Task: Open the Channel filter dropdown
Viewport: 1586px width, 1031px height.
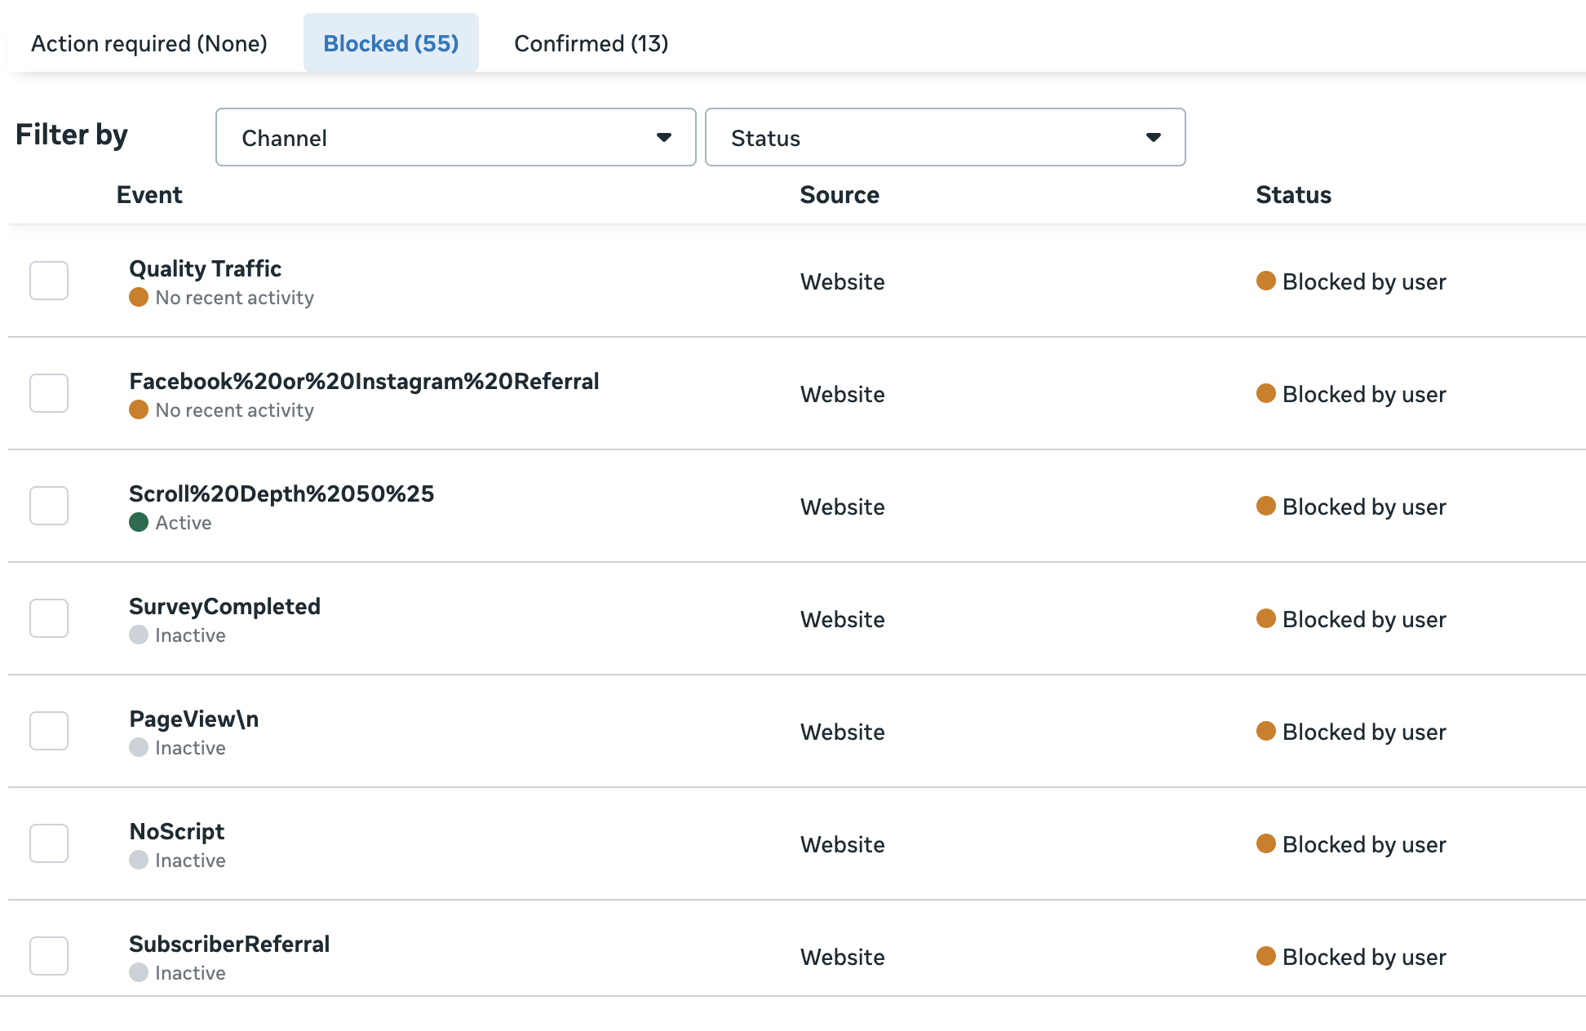Action: (x=455, y=137)
